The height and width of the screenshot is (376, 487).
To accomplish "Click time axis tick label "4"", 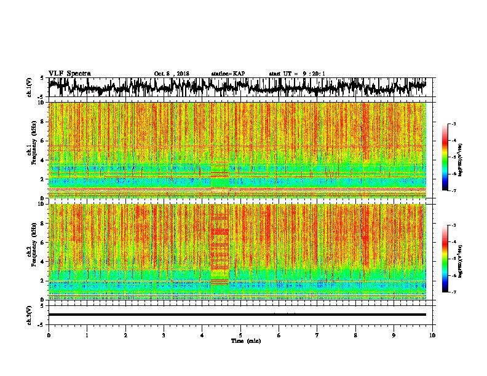I will click(202, 335).
